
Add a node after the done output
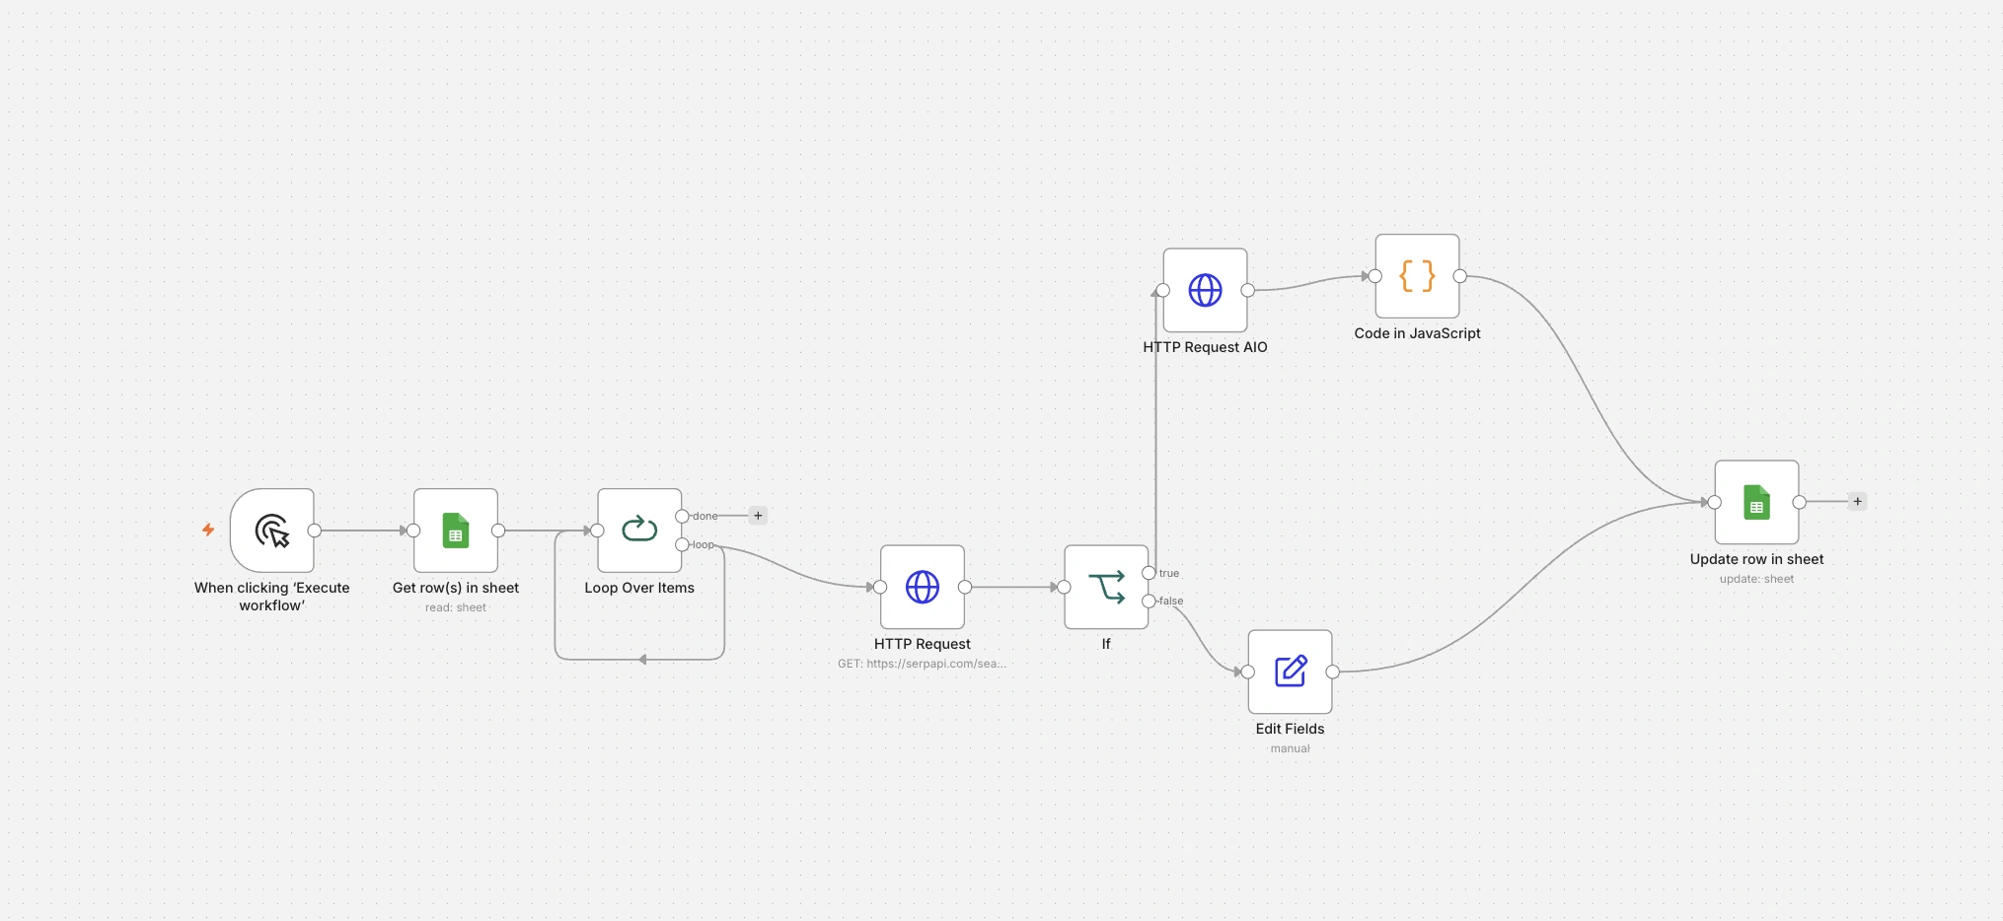coord(758,516)
